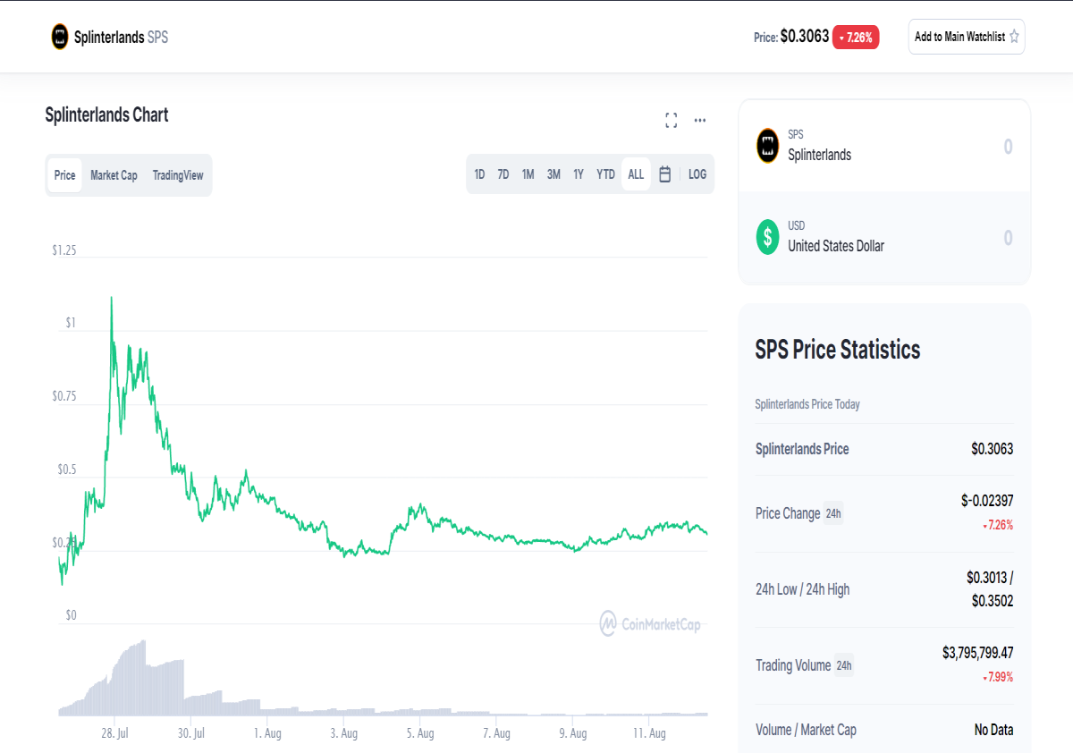Viewport: 1073px width, 753px height.
Task: Toggle LOG scale on the chart
Action: 697,174
